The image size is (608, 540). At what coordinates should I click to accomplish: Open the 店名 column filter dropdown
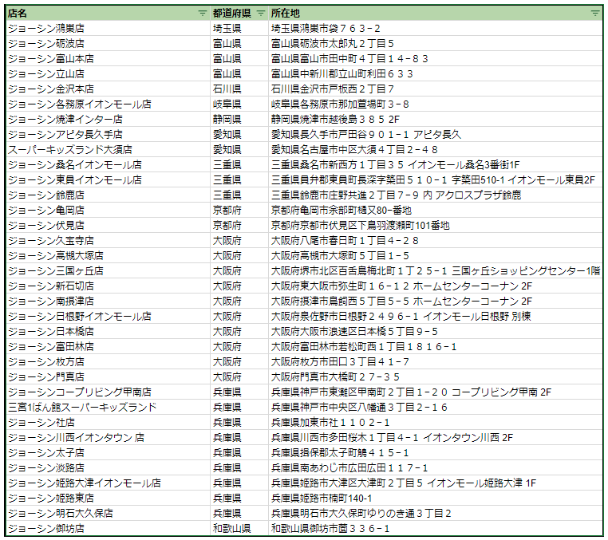click(203, 14)
